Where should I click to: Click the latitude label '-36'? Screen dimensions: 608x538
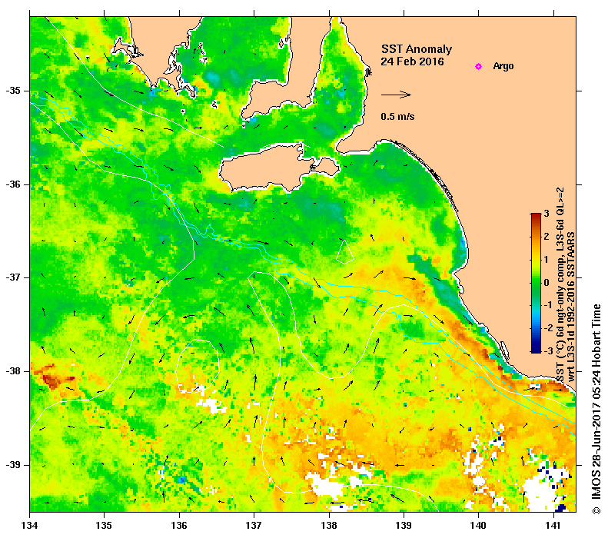(x=12, y=184)
